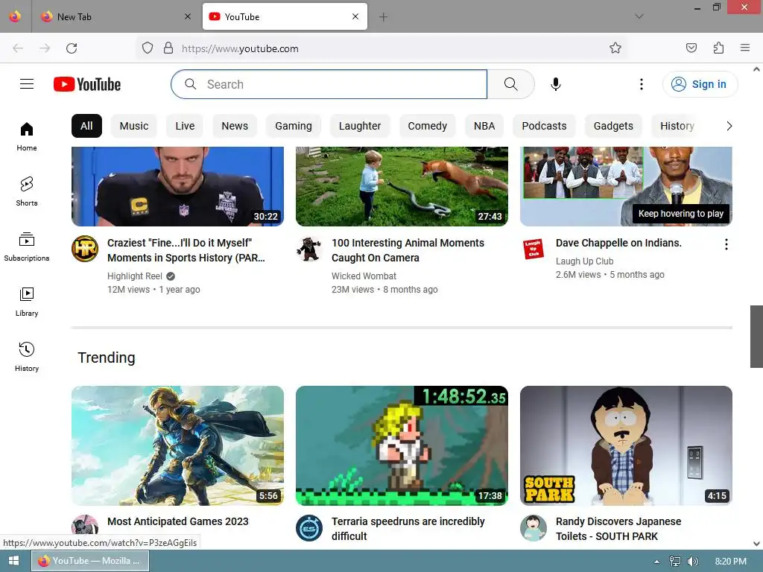Screen dimensions: 763x572
Task: Open taskbar volume speaker icon
Action: (x=692, y=562)
